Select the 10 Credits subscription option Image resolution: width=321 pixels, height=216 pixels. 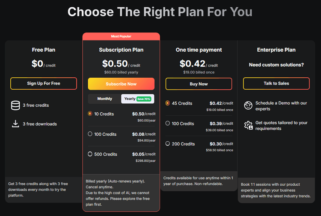90,114
